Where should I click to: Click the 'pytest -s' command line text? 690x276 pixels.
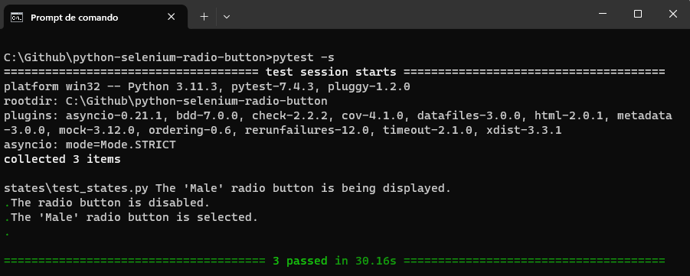click(x=303, y=57)
